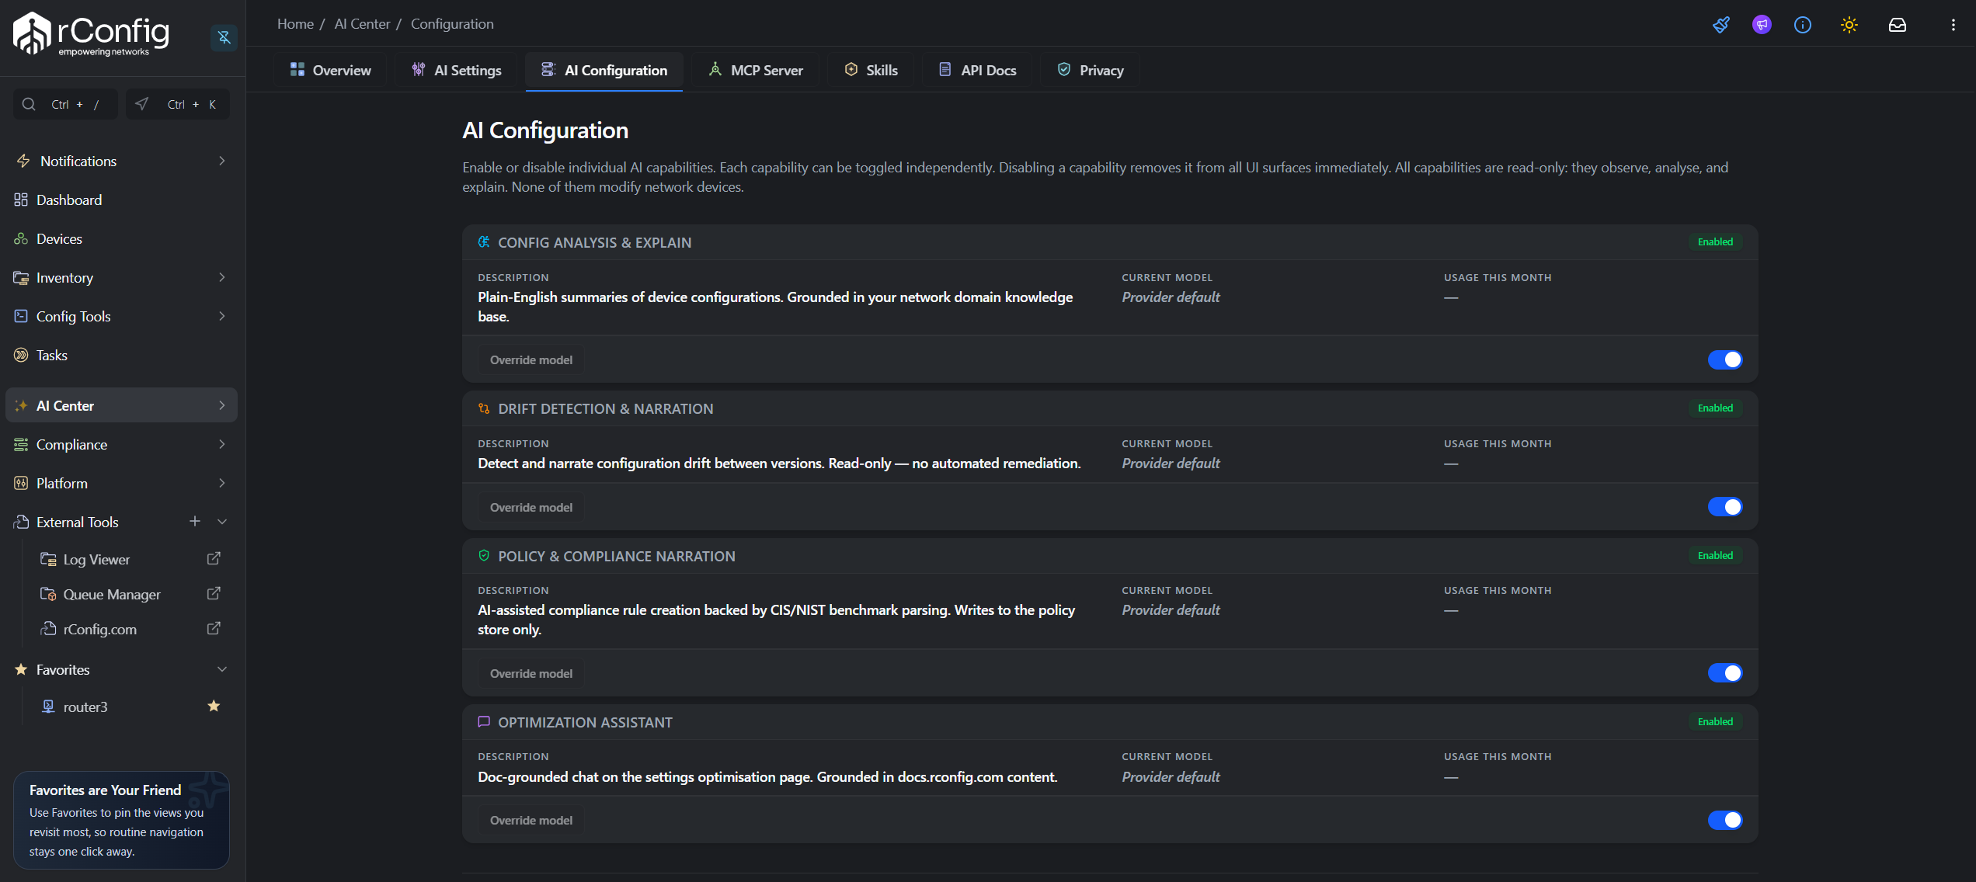Screen dimensions: 1976x882
Task: Switch to the Overview tab
Action: point(330,70)
